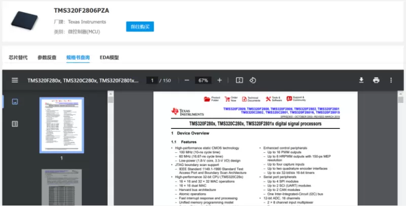Rotate the document with the rotate icon
Viewport: 406px width, 206px height.
252,80
